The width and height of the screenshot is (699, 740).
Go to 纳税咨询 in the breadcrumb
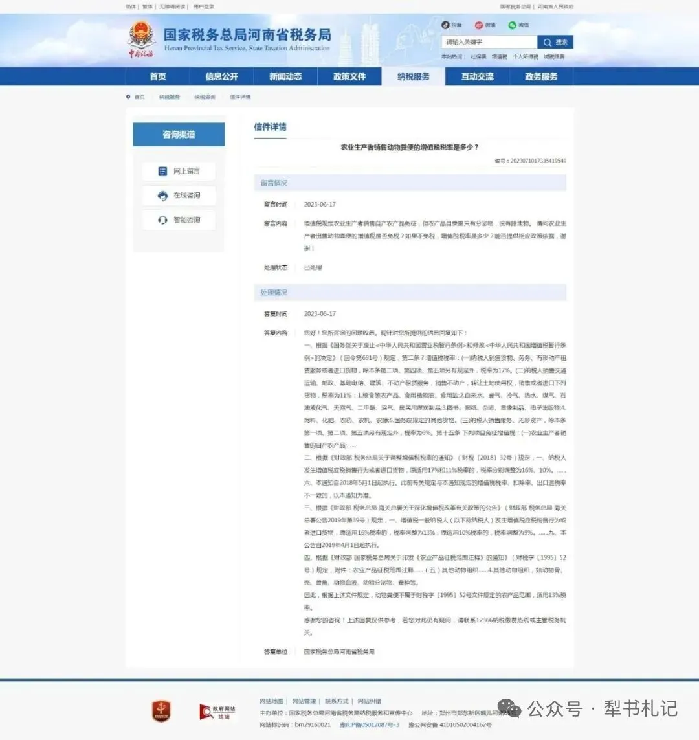click(x=205, y=97)
